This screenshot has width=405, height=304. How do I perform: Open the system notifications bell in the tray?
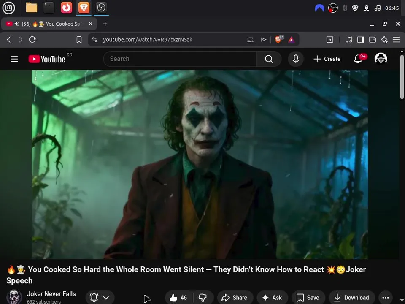click(x=367, y=8)
